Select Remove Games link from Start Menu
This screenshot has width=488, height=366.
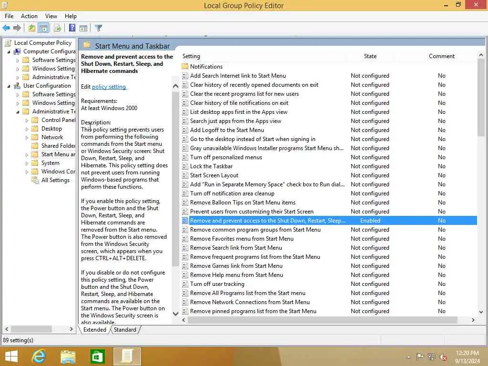(x=236, y=266)
